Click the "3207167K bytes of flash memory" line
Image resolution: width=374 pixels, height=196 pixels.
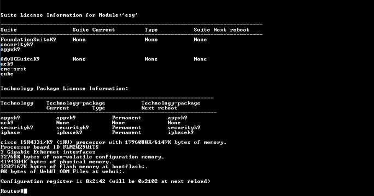(74, 167)
